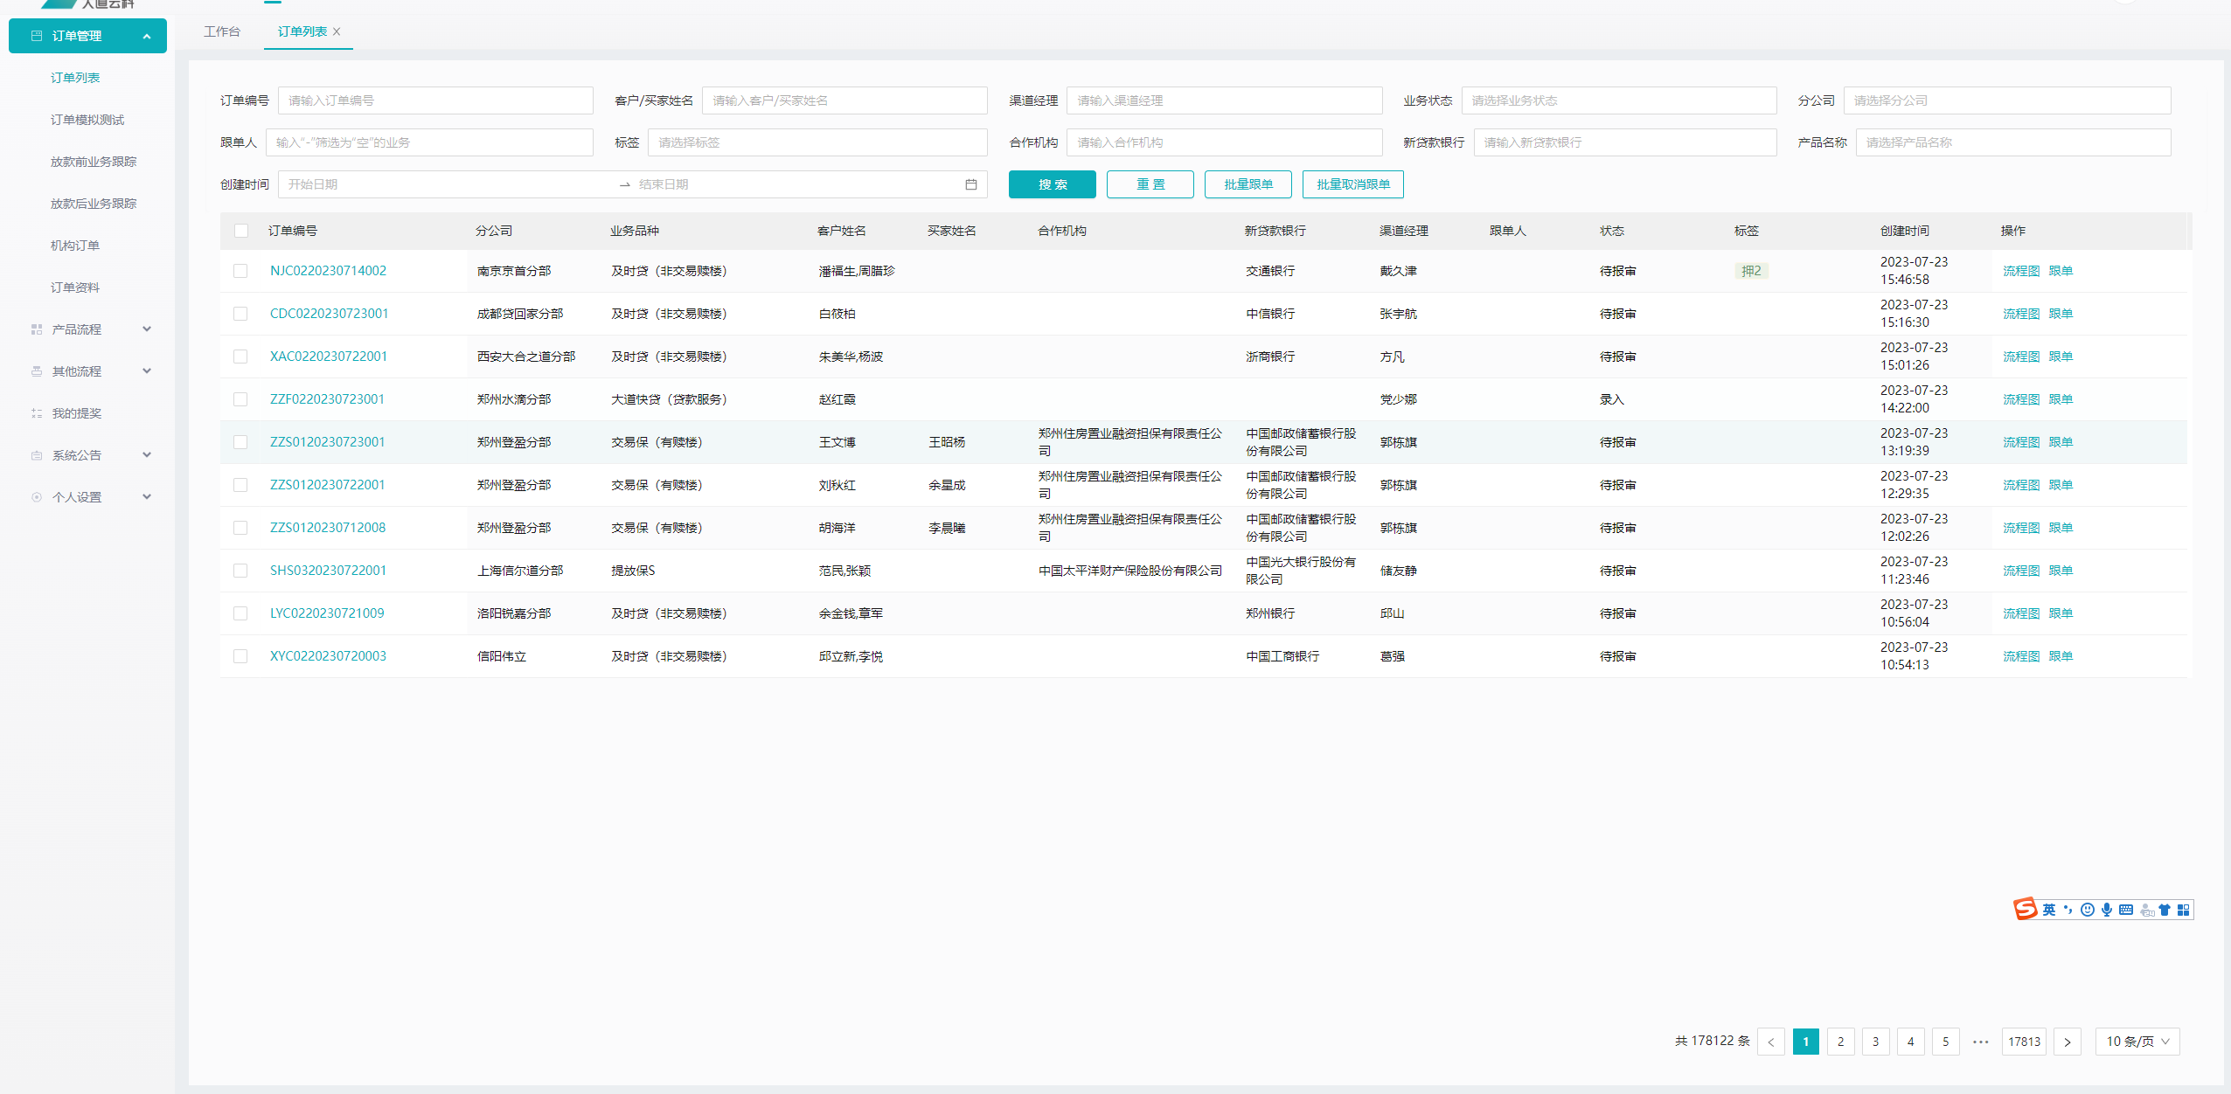Go to page 3 in pagination
Viewport: 2231px width, 1094px height.
tap(1875, 1042)
